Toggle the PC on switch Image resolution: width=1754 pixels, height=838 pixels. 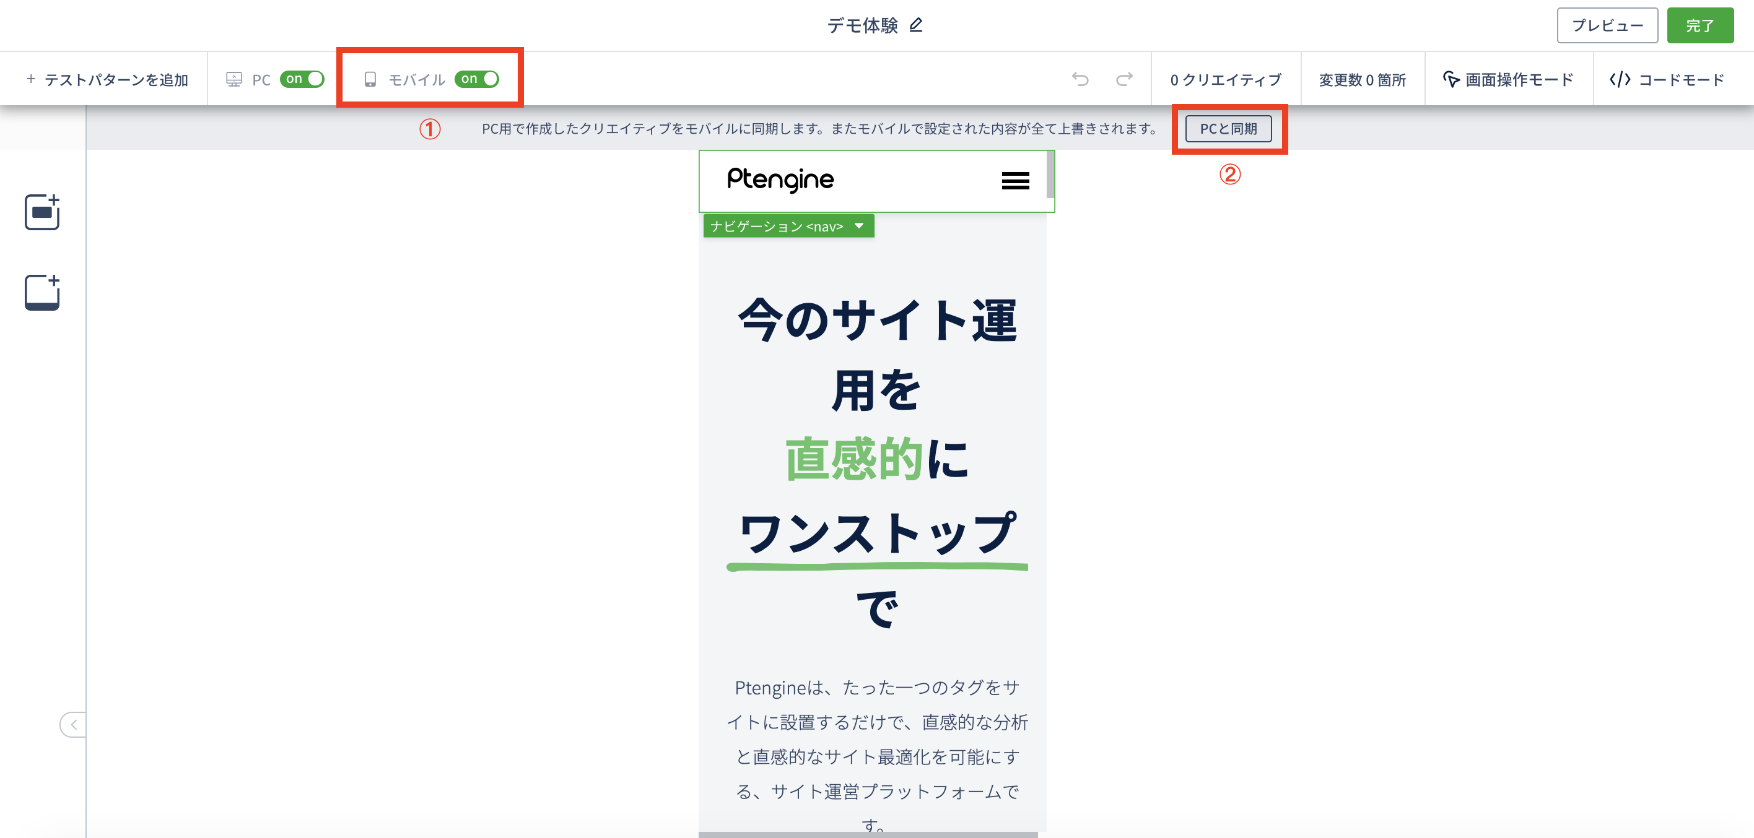[302, 79]
